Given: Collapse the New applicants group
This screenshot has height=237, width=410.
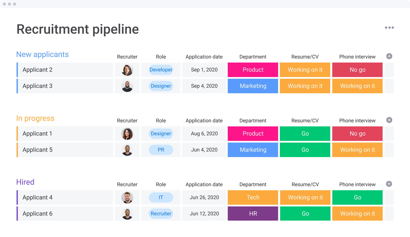Looking at the screenshot, I should (42, 54).
